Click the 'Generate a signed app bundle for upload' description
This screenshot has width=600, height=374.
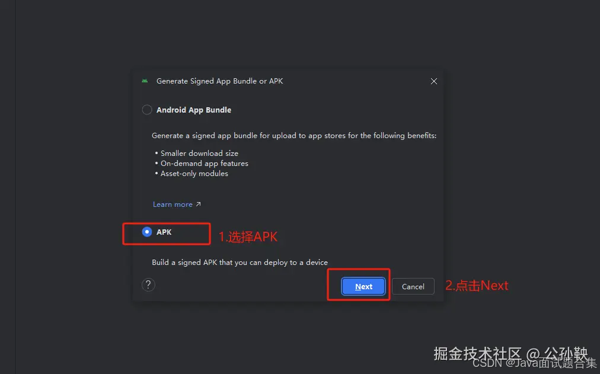point(294,135)
